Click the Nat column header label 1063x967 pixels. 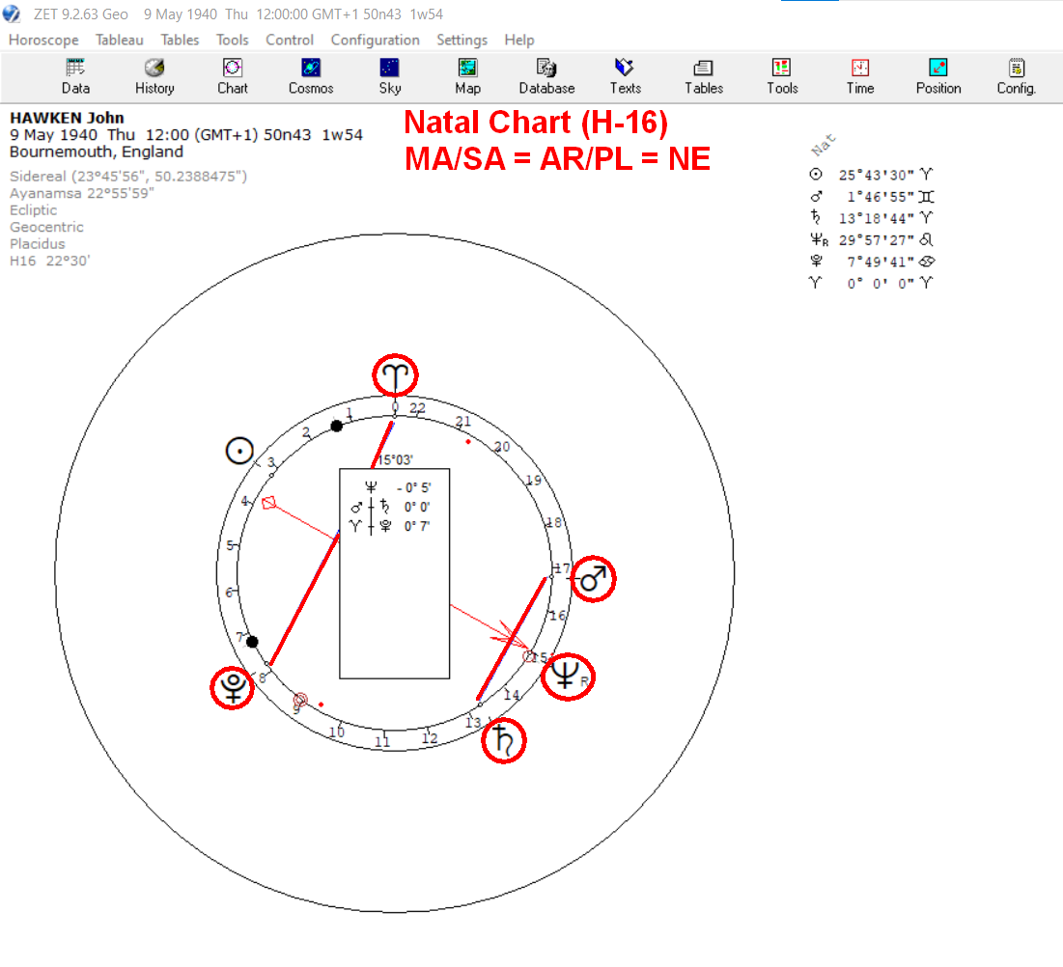coord(823,145)
